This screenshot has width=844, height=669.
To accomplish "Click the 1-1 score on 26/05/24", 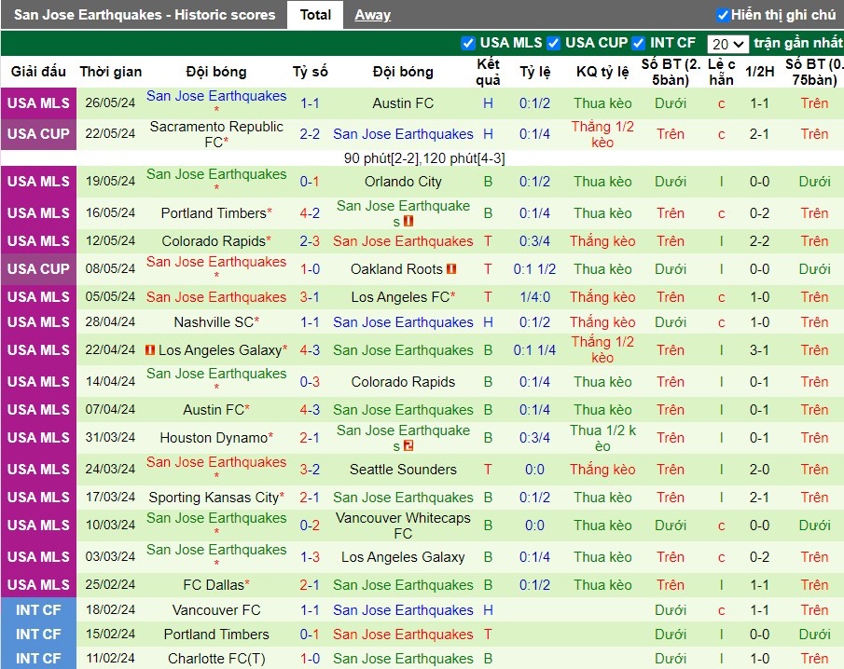I will (x=310, y=102).
